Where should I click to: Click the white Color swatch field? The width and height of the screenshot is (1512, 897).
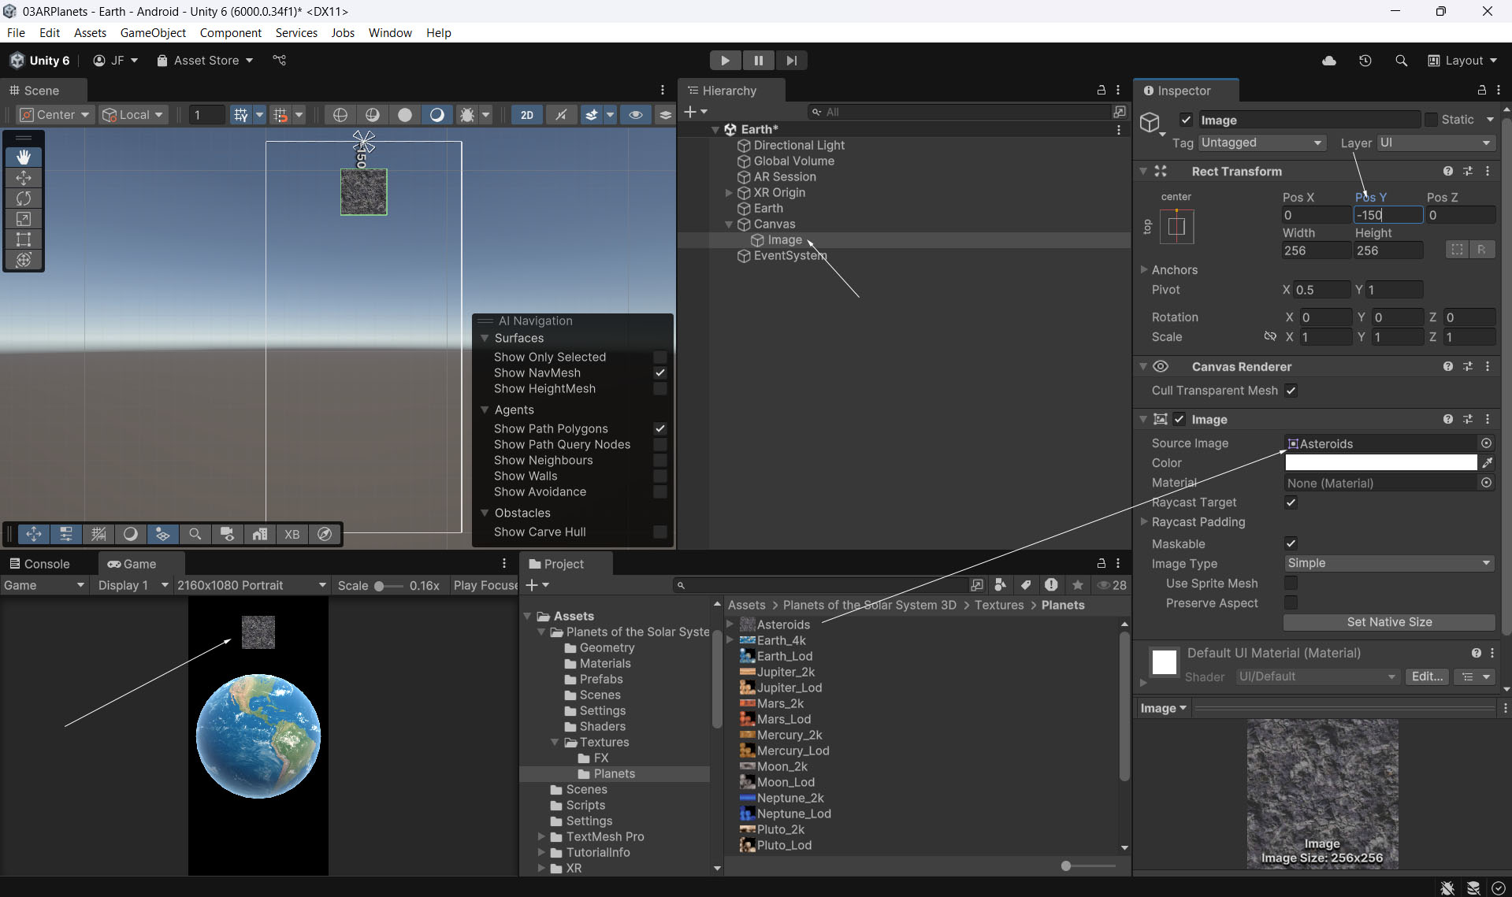point(1380,463)
